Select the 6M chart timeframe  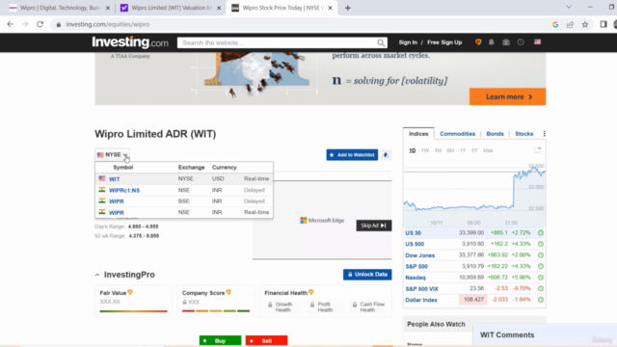click(450, 150)
